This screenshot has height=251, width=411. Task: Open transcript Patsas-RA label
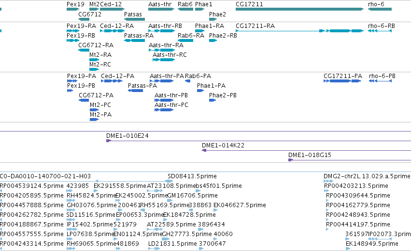pos(139,36)
